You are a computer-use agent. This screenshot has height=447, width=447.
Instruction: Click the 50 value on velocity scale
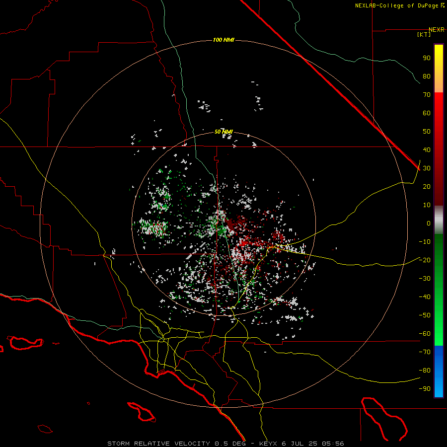pyautogui.click(x=427, y=132)
